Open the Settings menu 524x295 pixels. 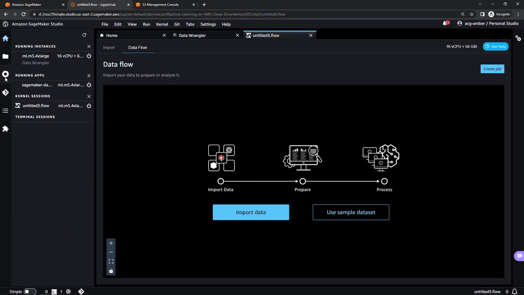pos(208,24)
